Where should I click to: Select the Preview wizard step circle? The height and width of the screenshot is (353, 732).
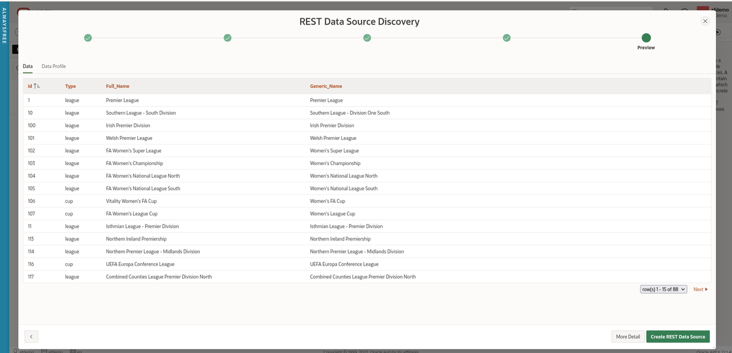pos(646,38)
